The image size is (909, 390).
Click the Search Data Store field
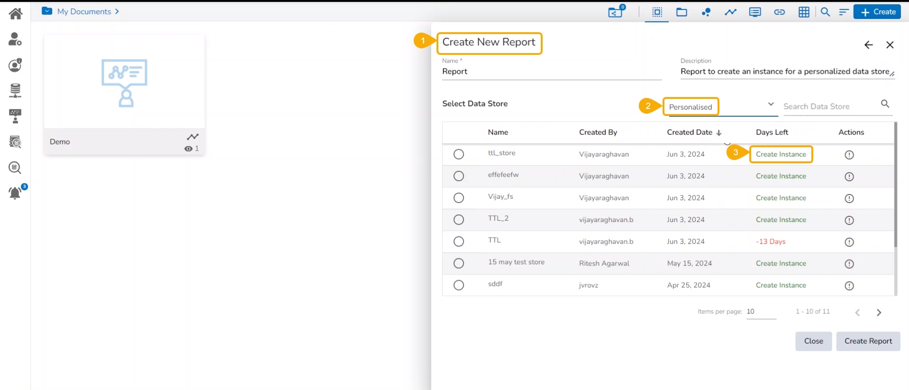pyautogui.click(x=829, y=106)
